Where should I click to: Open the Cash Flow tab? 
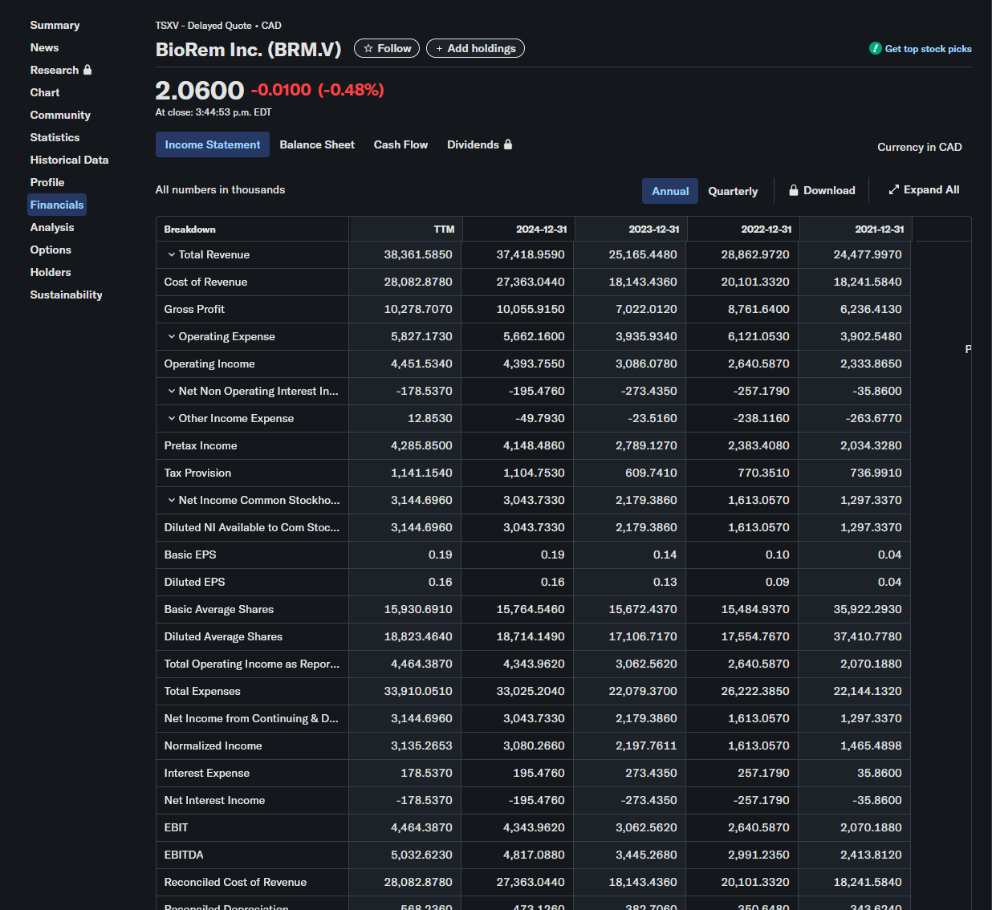(x=400, y=144)
